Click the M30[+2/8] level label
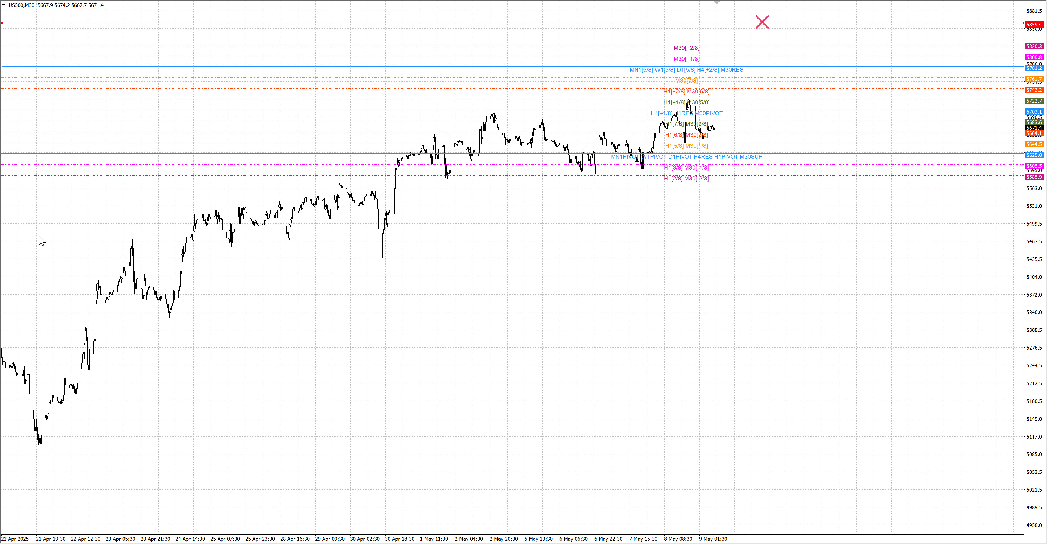Viewport: 1047px width, 544px height. 686,48
